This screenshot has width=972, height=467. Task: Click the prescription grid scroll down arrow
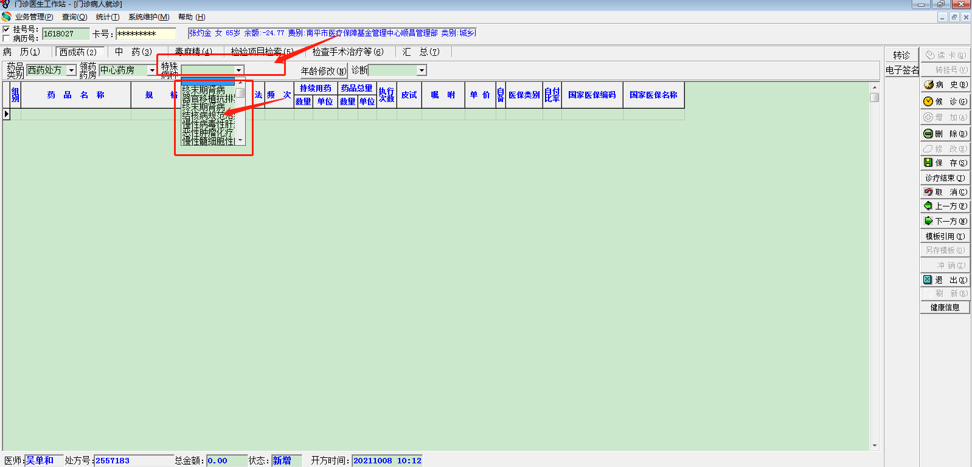point(875,446)
